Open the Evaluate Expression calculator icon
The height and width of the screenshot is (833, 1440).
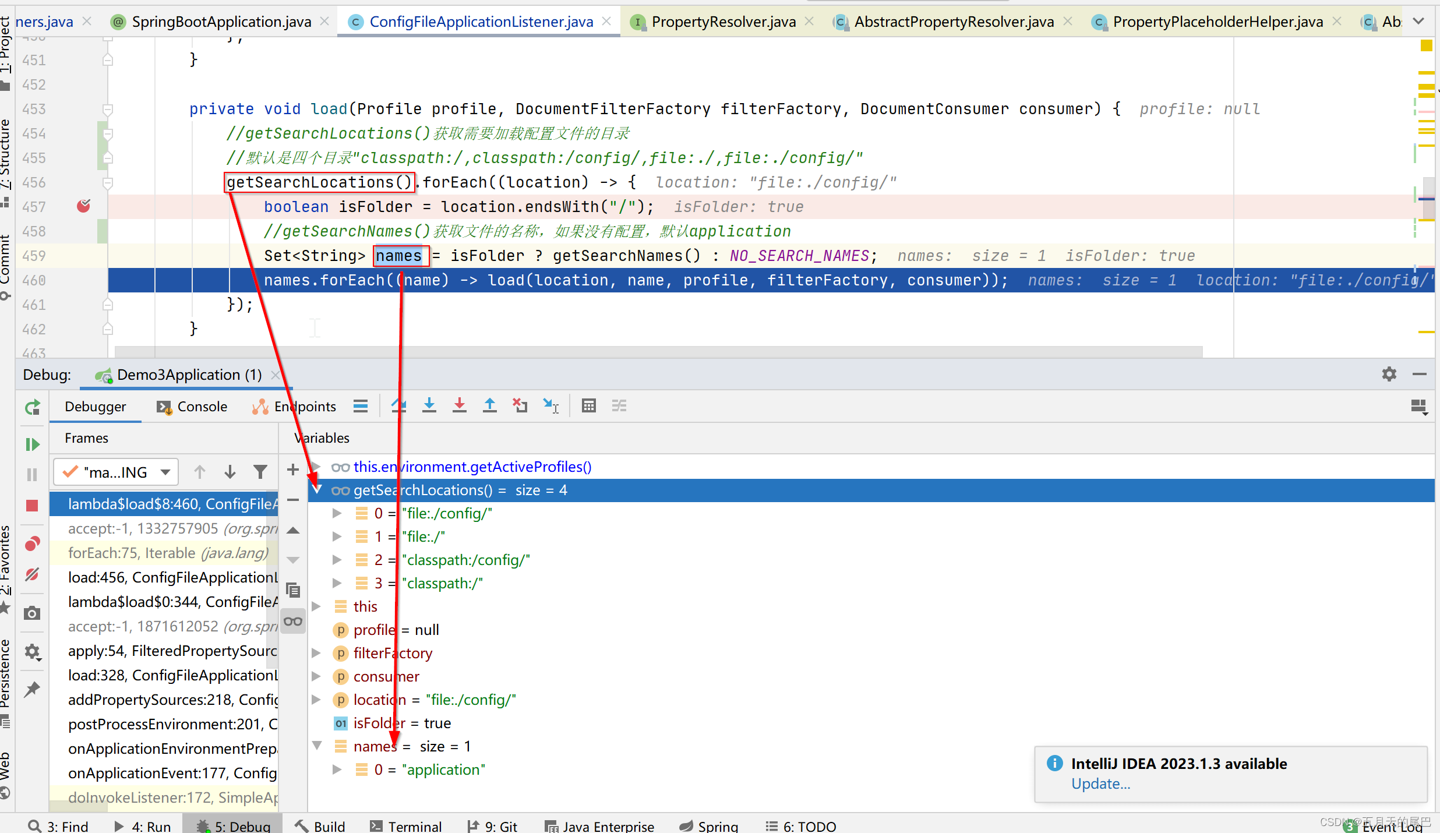589,405
